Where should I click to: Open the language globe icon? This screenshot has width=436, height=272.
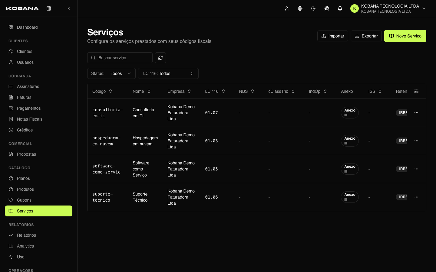(300, 8)
